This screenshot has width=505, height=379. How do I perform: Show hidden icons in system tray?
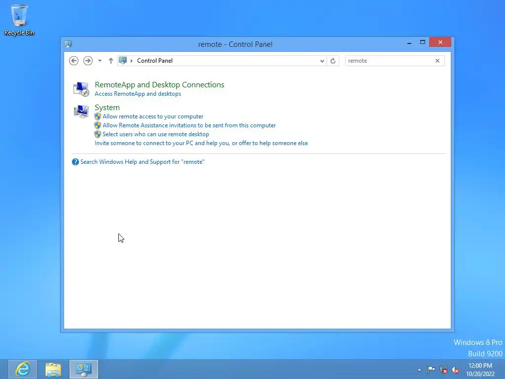click(x=419, y=370)
